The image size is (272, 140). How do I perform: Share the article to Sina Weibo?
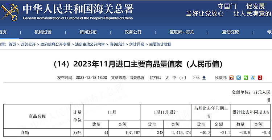[x=231, y=78]
